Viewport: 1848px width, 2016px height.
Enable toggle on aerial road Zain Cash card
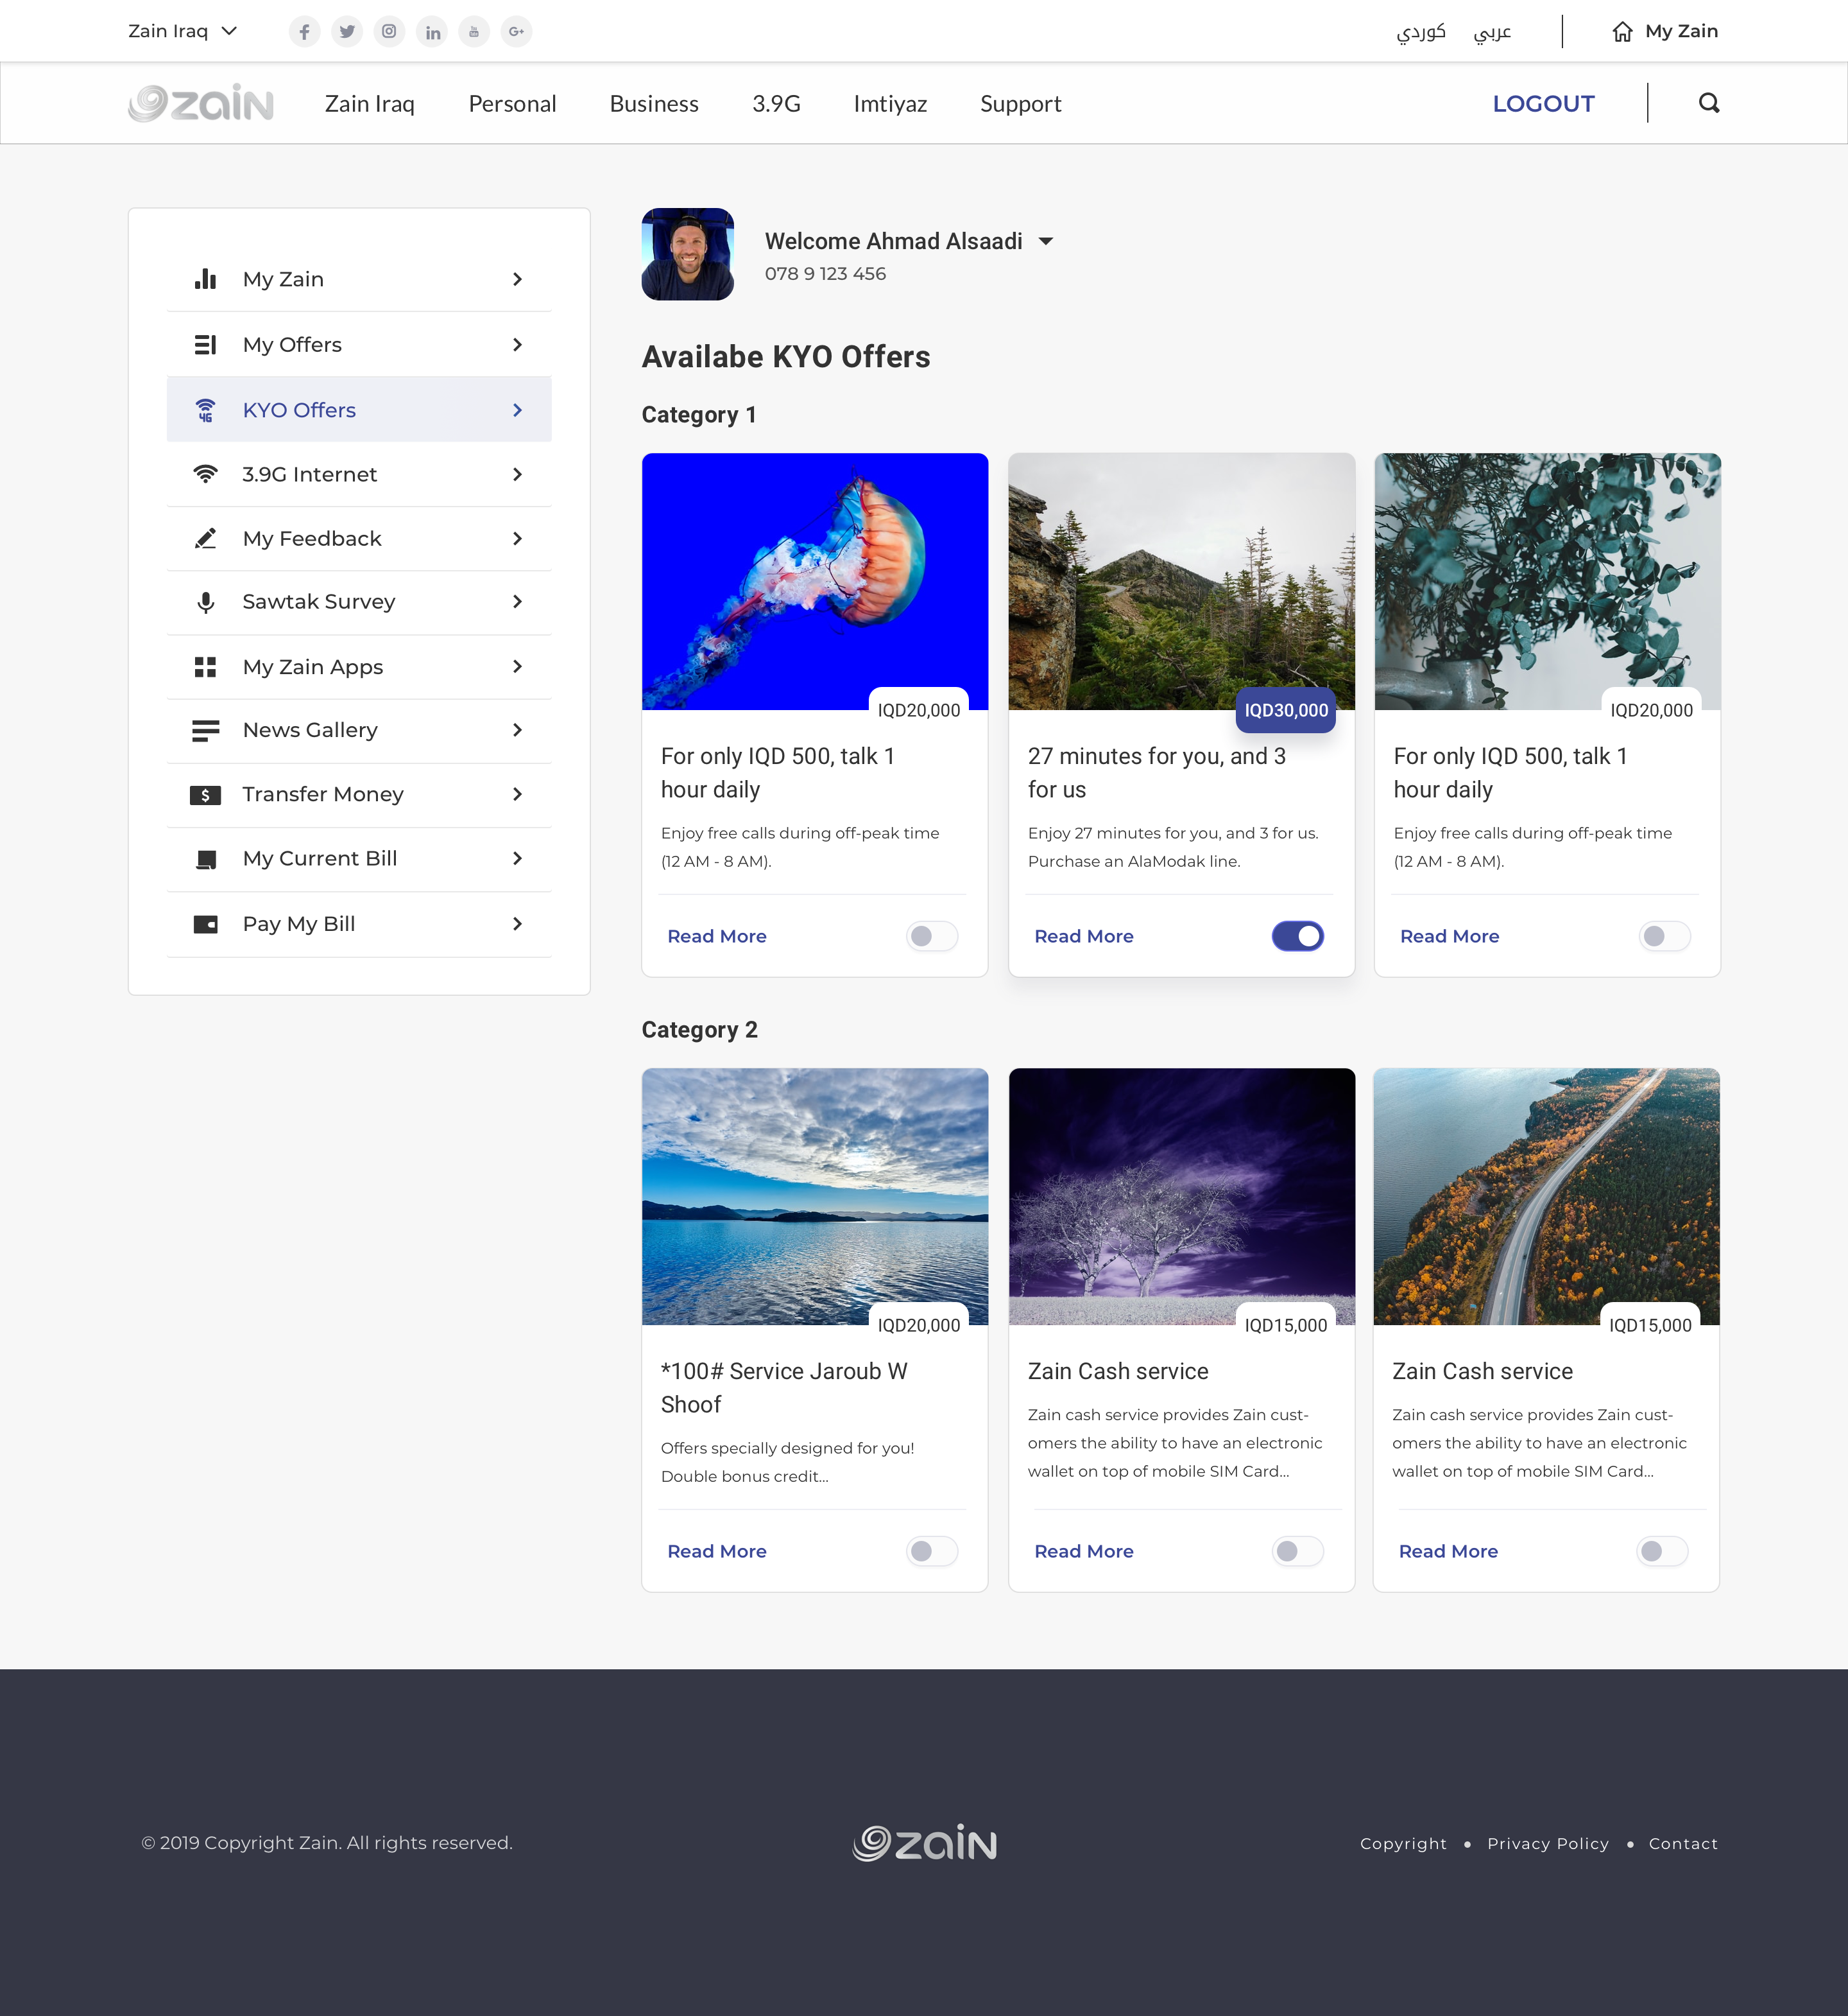click(1662, 1552)
